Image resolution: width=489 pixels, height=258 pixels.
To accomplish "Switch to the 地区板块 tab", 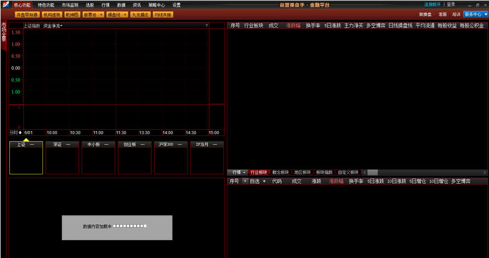I will [x=303, y=172].
